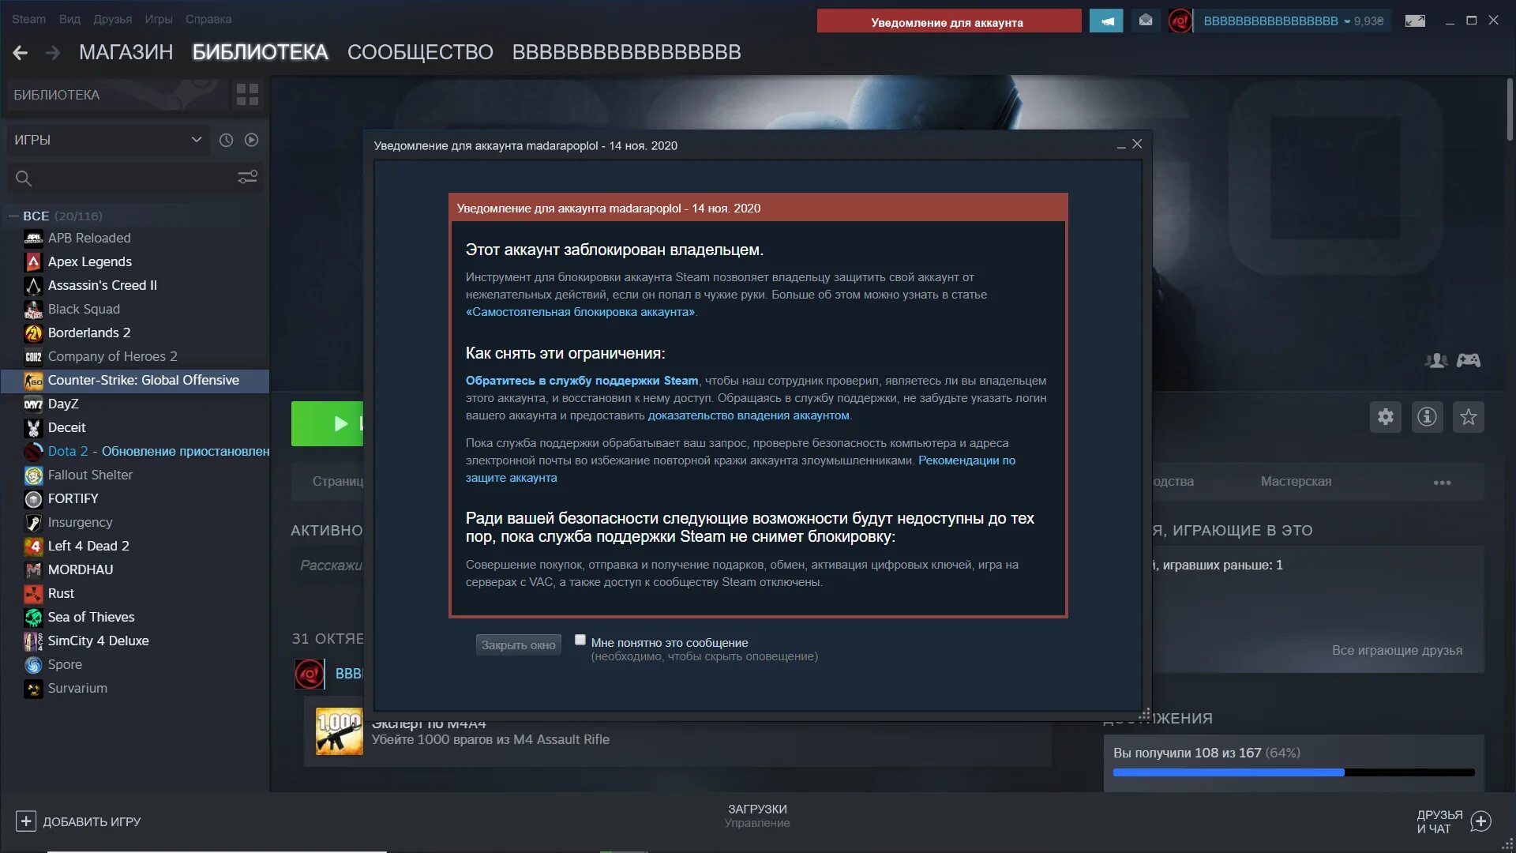The image size is (1516, 853).
Task: Click the Закрыть окно button
Action: (x=519, y=644)
